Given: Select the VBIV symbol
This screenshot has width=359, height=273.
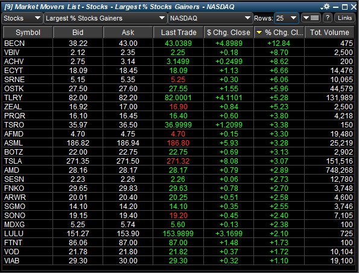Looking at the screenshot, I should [x=11, y=53].
